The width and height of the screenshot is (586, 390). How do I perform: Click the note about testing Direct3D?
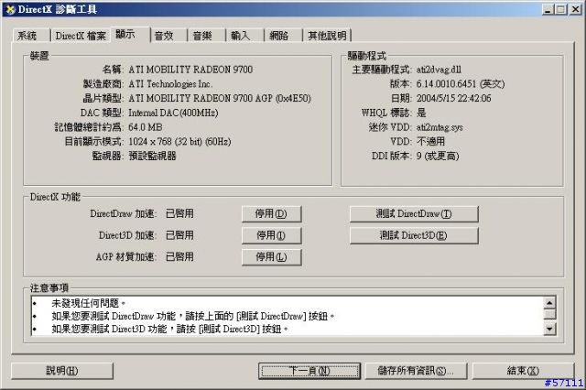point(169,329)
